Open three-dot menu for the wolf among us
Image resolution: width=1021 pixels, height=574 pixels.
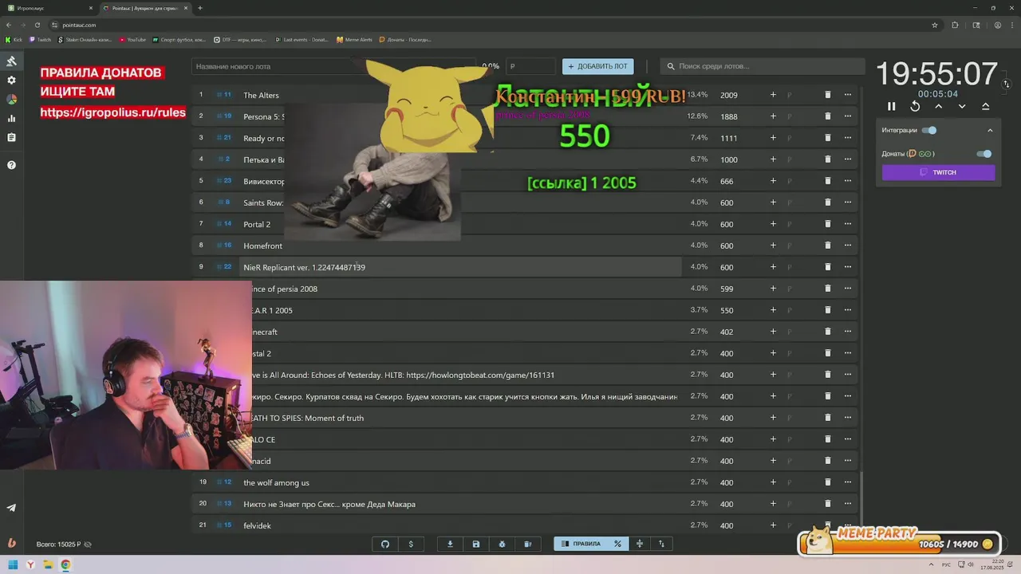point(848,482)
